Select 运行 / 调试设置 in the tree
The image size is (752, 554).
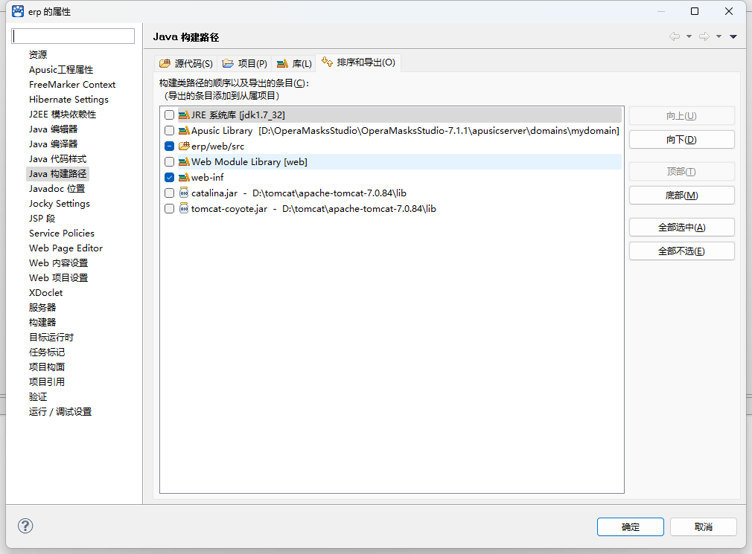click(60, 411)
